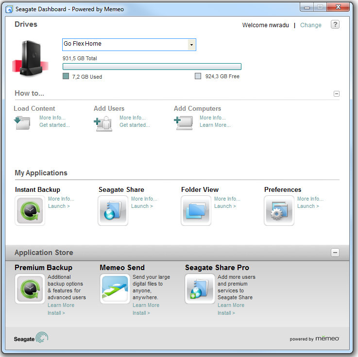Open More Info under Add Computers

click(x=213, y=118)
